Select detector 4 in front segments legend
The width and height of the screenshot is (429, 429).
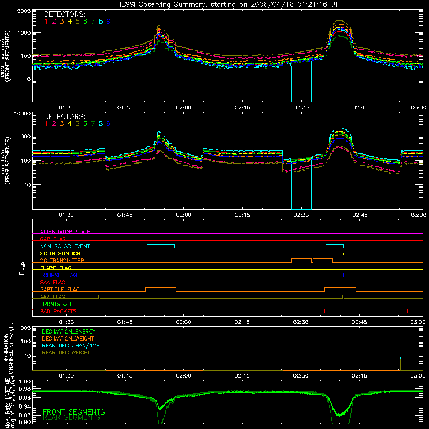click(70, 21)
